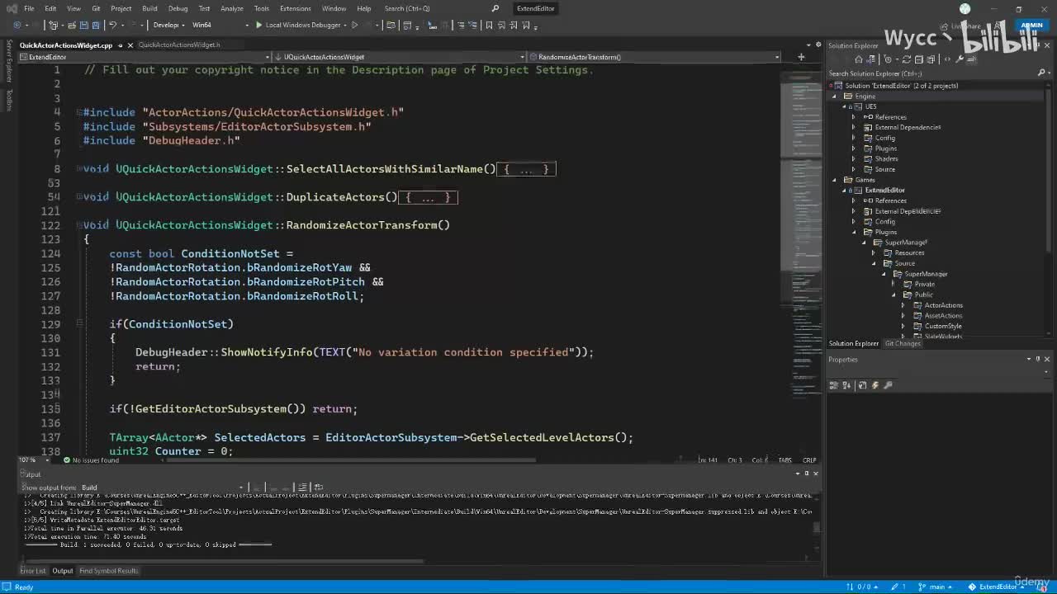
Task: Click the Property Pages wrench in Properties
Action: tap(888, 385)
